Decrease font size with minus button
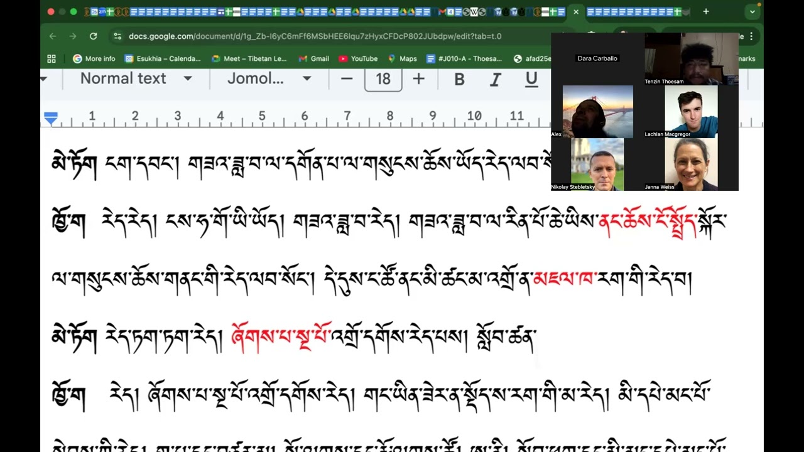 click(x=347, y=78)
